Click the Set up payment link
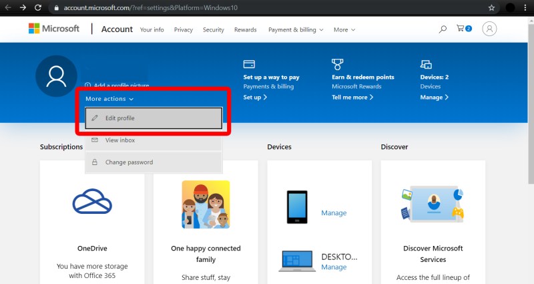Image resolution: width=534 pixels, height=284 pixels. (255, 97)
